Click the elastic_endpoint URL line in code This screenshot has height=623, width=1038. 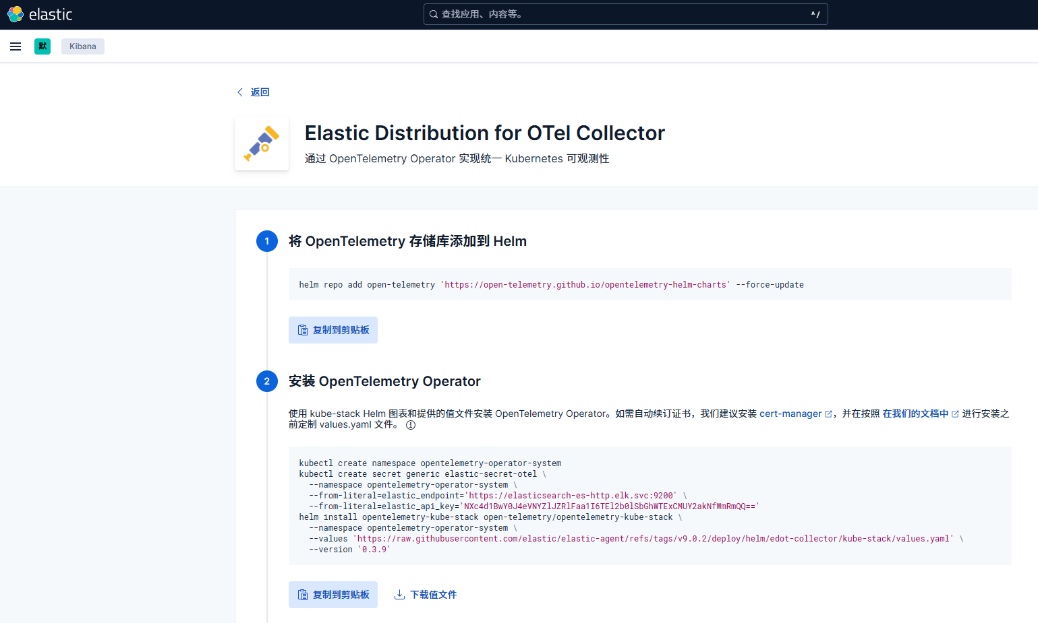coord(498,496)
